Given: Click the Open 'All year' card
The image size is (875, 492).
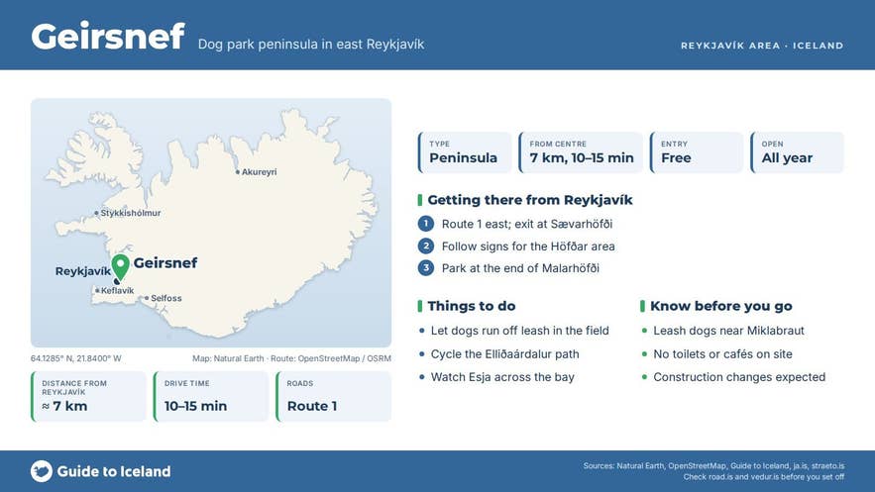Looking at the screenshot, I should (798, 152).
